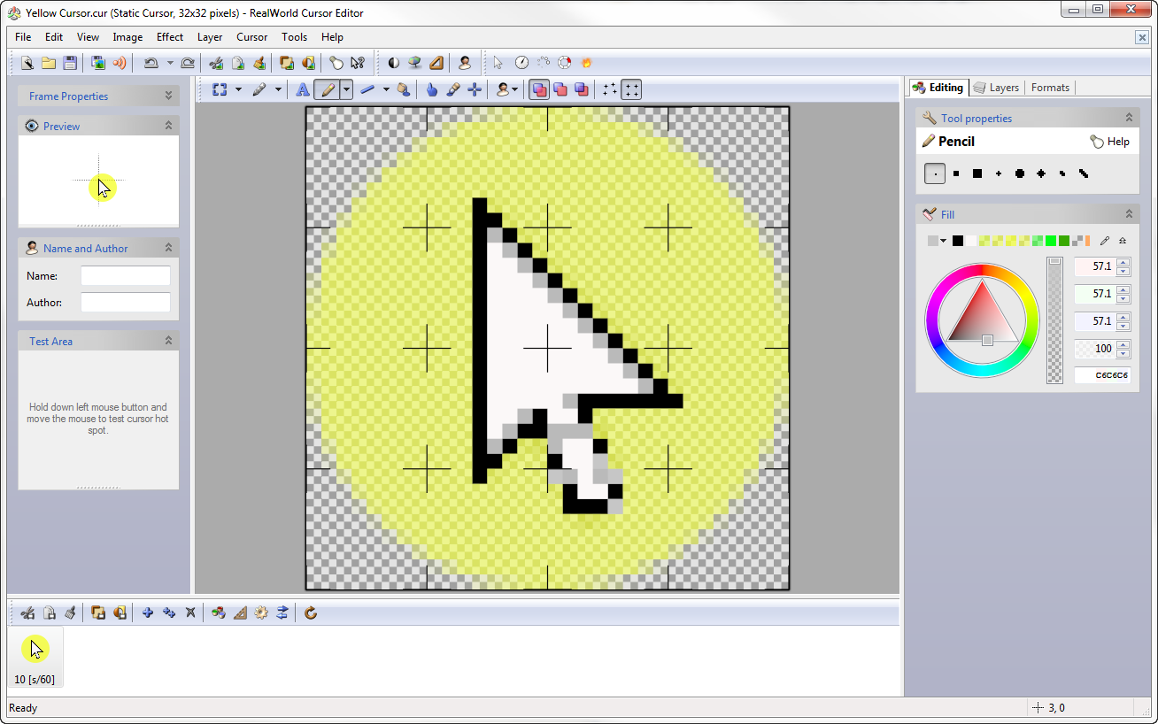Pick the black swatch in Fill palette
Image resolution: width=1158 pixels, height=724 pixels.
pyautogui.click(x=958, y=241)
